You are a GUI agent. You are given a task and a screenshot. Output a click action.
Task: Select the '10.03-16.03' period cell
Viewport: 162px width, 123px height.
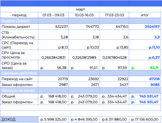(84, 15)
